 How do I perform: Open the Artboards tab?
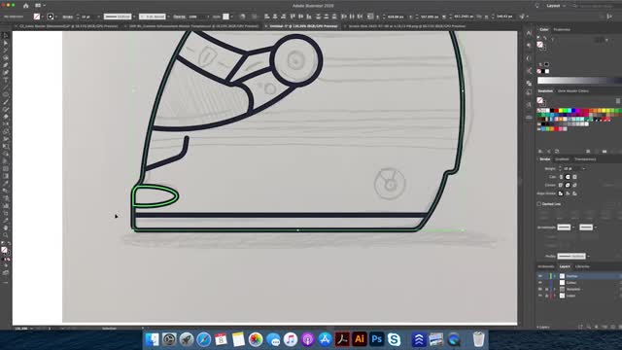click(x=546, y=266)
